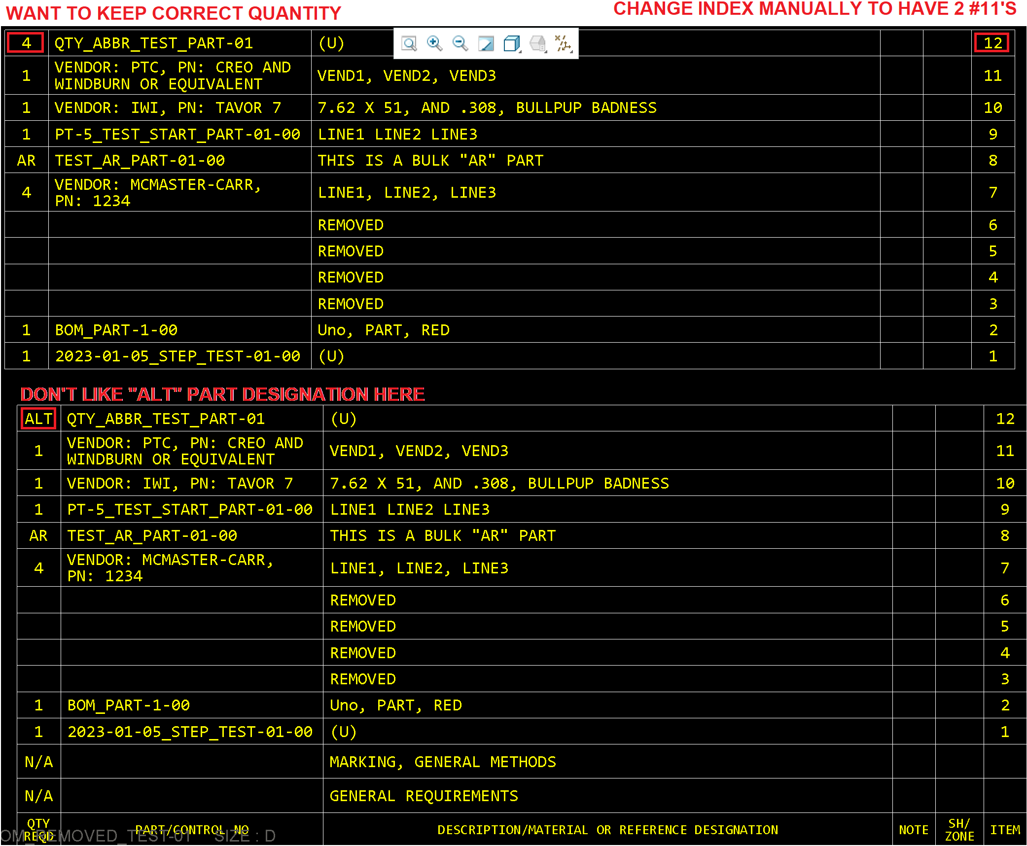Select the Previous View arrow icon
1027x846 pixels.
point(486,43)
